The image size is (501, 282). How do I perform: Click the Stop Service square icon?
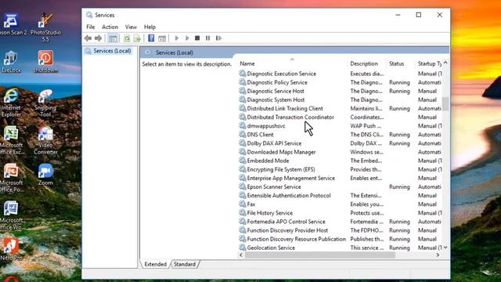(x=197, y=38)
